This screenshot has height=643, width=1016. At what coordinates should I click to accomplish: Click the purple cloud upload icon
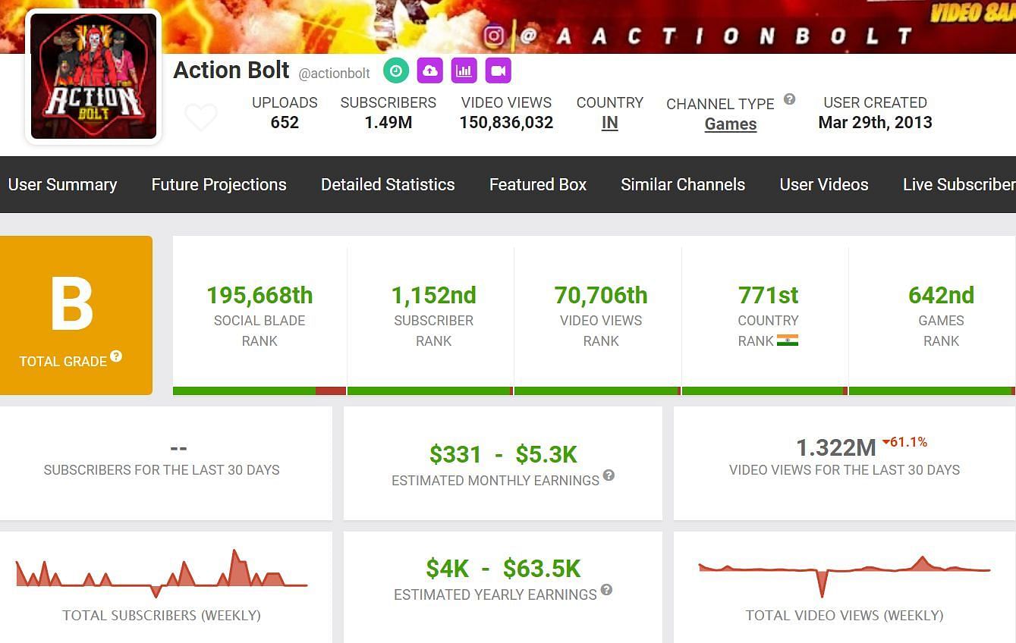(x=429, y=71)
